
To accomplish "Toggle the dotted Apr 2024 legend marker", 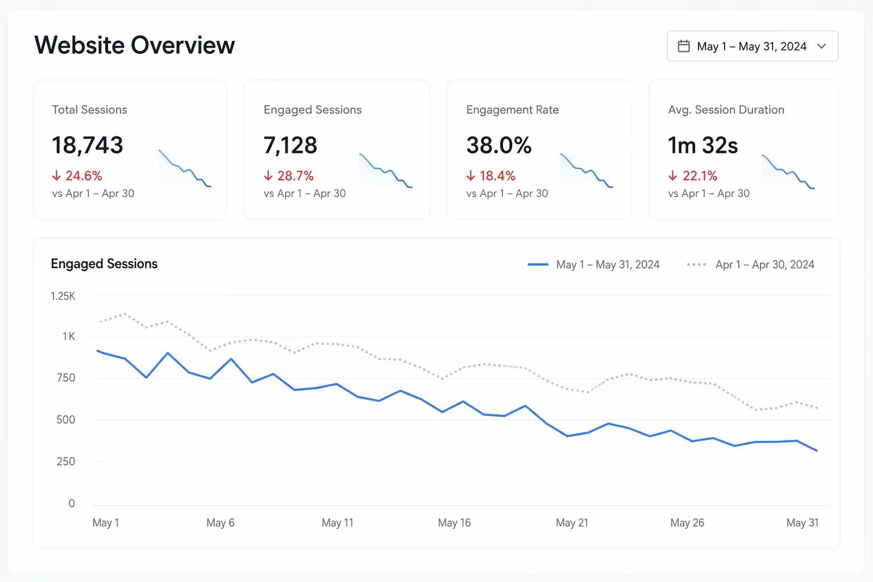I will (697, 264).
